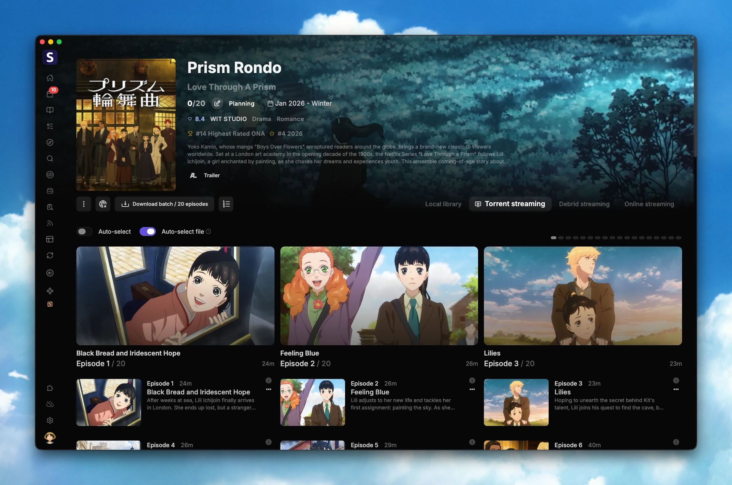The width and height of the screenshot is (732, 485).
Task: Open the four-diamond icon in sidebar
Action: click(50, 291)
